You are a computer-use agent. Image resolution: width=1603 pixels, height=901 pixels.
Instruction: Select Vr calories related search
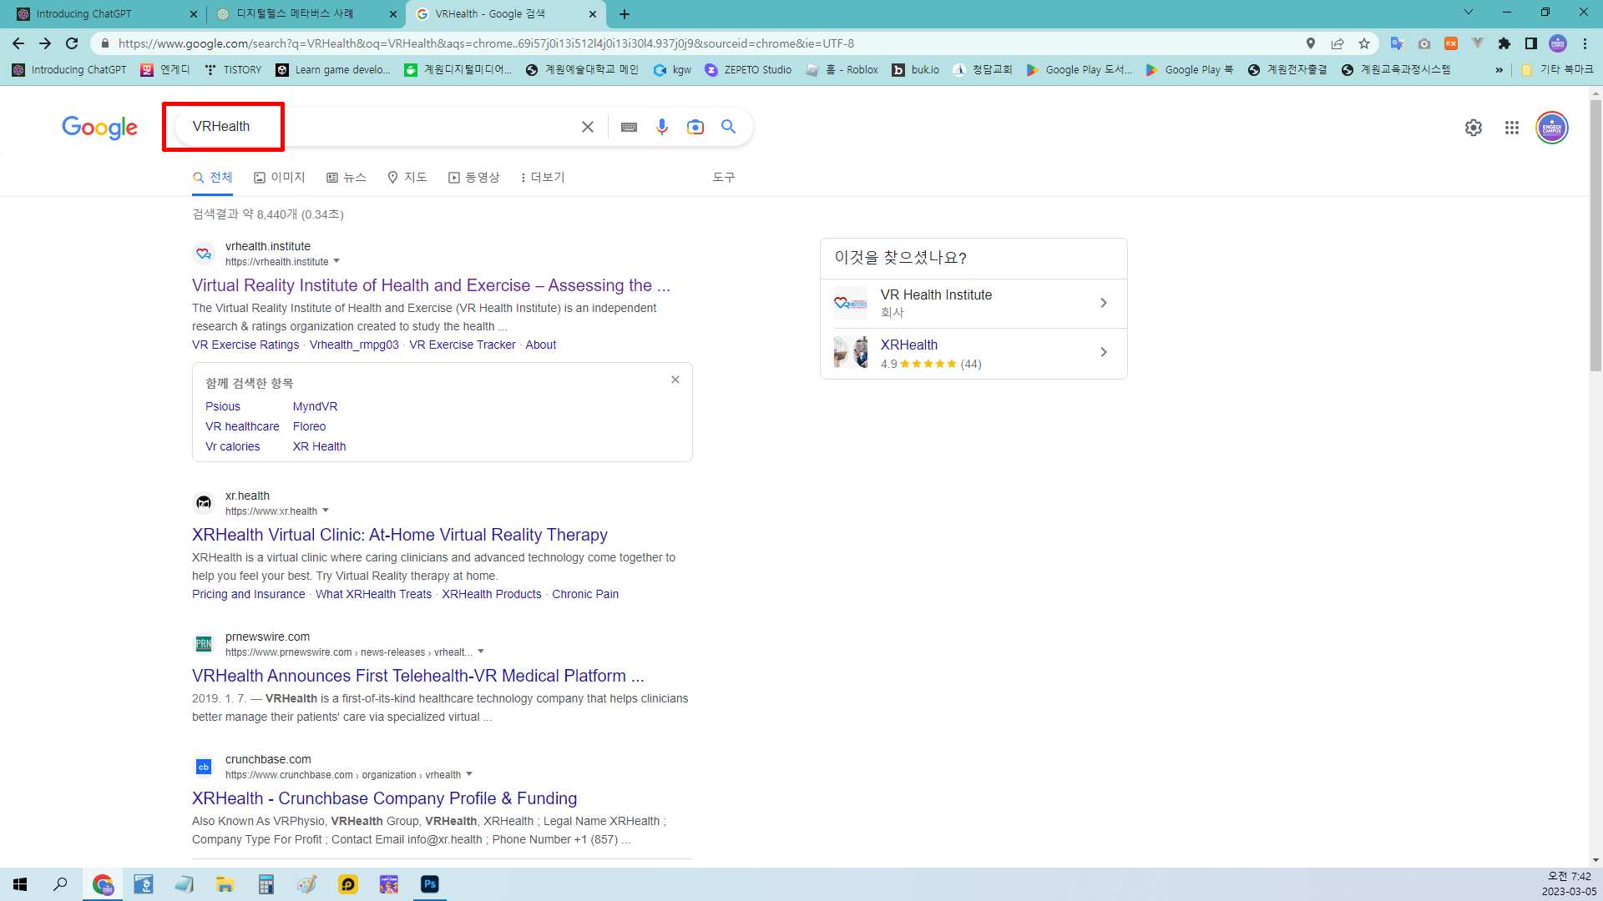pyautogui.click(x=233, y=446)
